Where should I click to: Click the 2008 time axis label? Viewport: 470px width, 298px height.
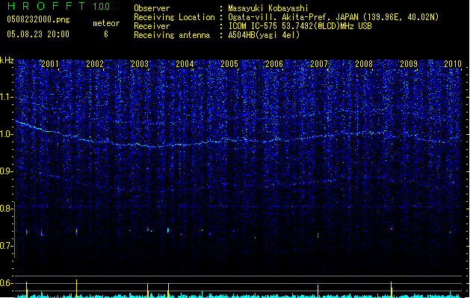click(x=364, y=63)
